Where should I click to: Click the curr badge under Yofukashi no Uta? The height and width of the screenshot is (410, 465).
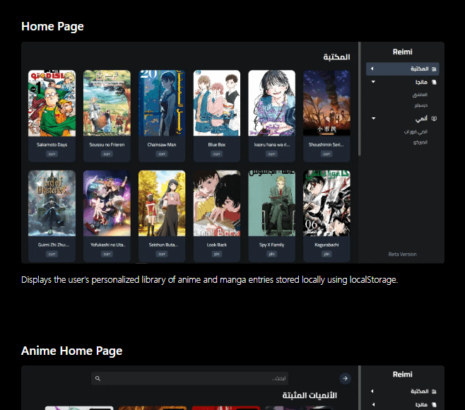[x=107, y=254]
